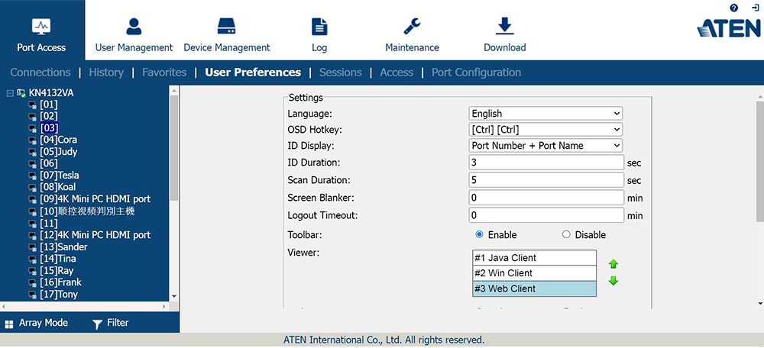The height and width of the screenshot is (348, 764).
Task: Select Enable for Toolbar
Action: point(480,234)
